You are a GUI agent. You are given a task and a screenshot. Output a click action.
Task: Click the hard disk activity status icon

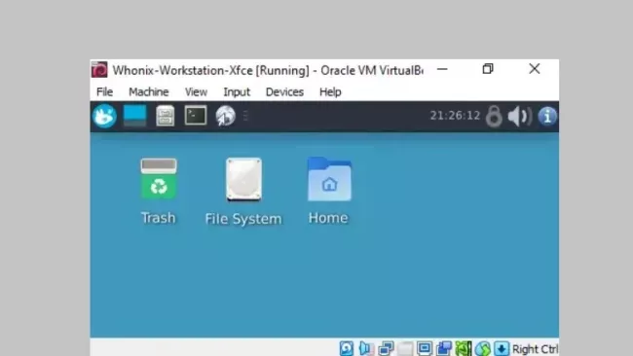(x=347, y=348)
